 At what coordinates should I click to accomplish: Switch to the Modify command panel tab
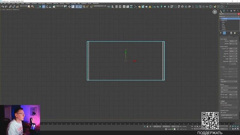point(224,11)
